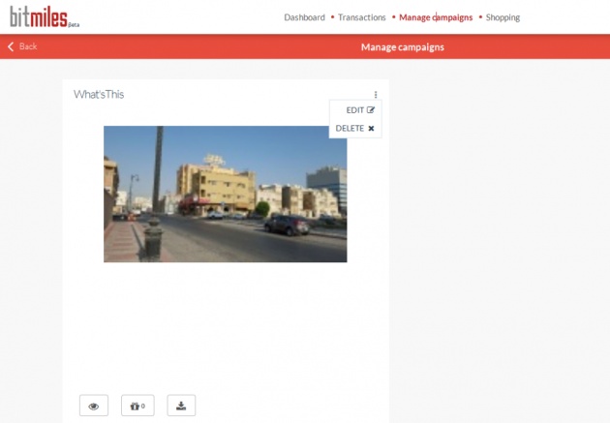This screenshot has width=610, height=423.
Task: Click the back chevron arrow icon
Action: (11, 46)
